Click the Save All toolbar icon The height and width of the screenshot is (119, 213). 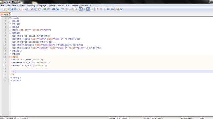pos(15,9)
